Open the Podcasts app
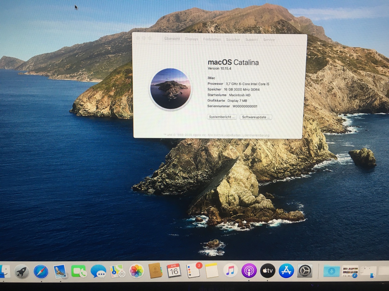 coord(249,271)
